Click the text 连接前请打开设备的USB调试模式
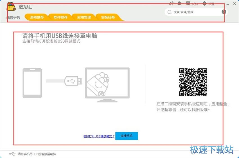Viewport: 239px width, 158px height. coord(51,41)
